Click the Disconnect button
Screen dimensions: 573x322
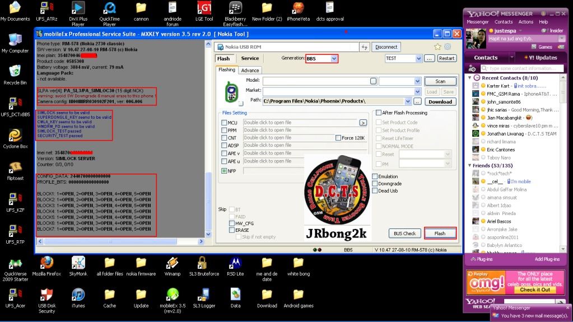[386, 47]
